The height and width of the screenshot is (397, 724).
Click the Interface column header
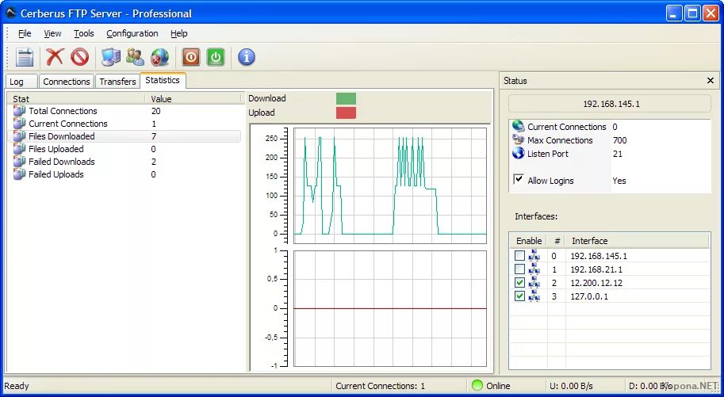[x=638, y=241]
